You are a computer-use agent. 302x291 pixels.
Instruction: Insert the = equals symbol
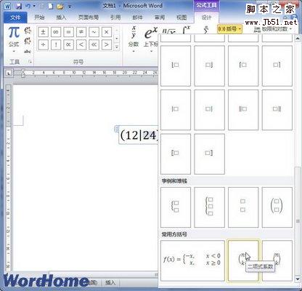[x=68, y=32]
